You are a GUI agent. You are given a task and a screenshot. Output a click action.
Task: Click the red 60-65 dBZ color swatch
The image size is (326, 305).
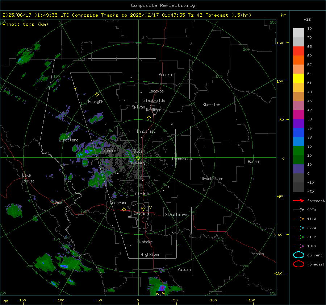[298, 51]
